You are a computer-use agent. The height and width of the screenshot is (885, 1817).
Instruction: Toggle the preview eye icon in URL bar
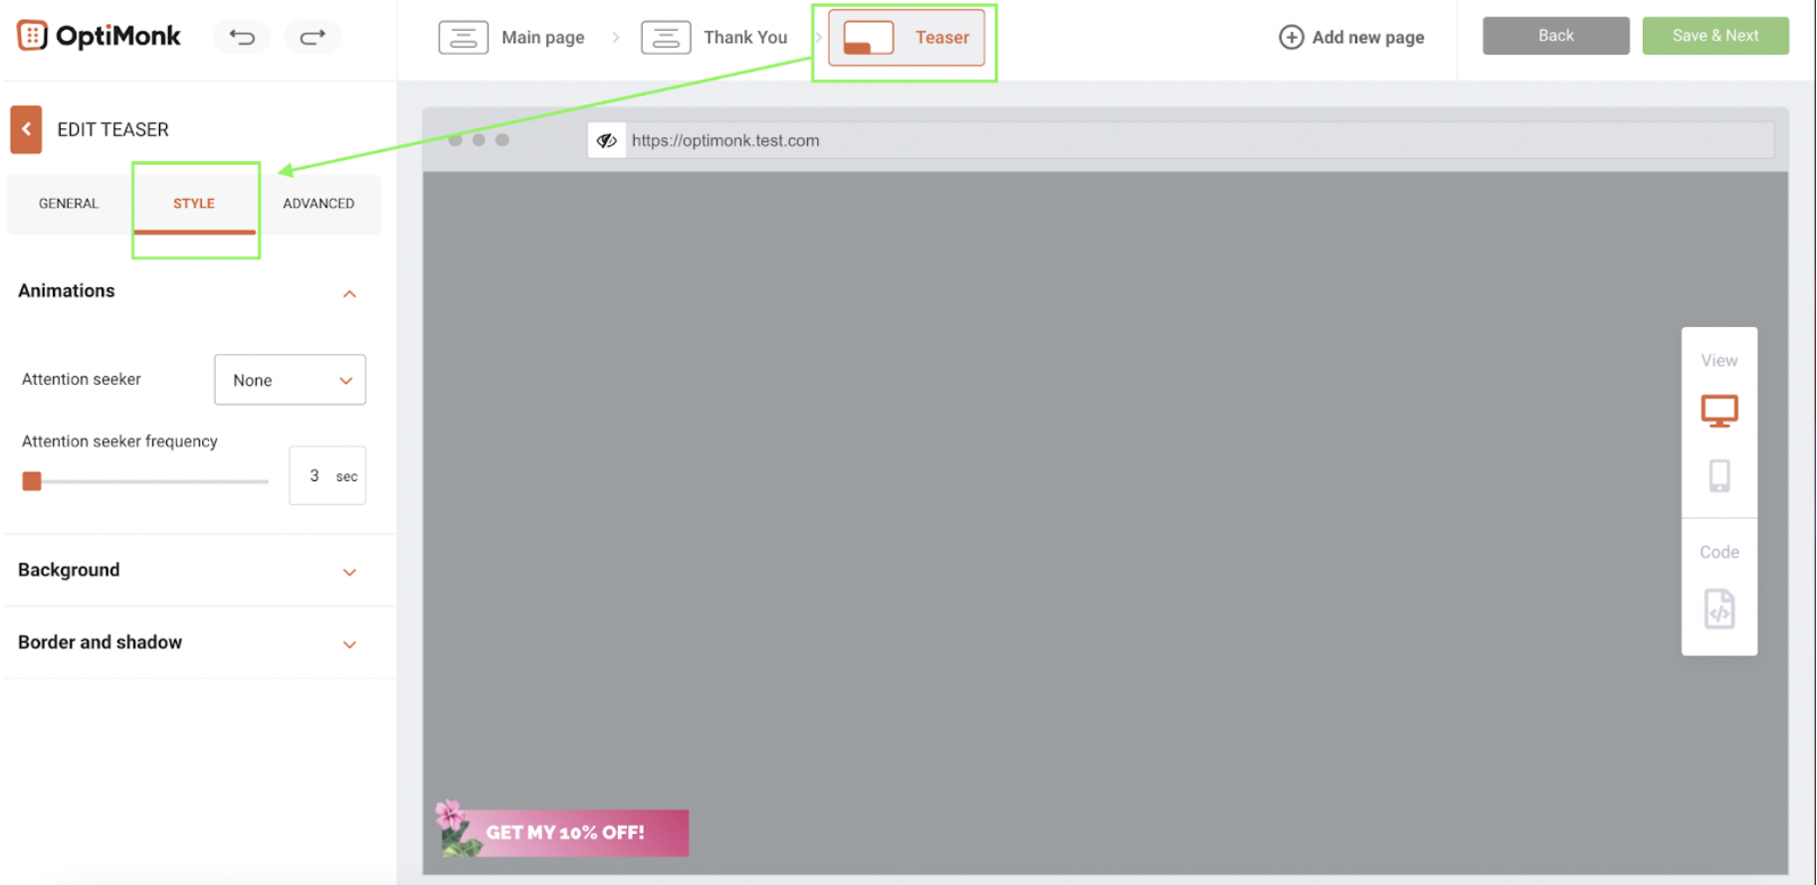pyautogui.click(x=606, y=140)
